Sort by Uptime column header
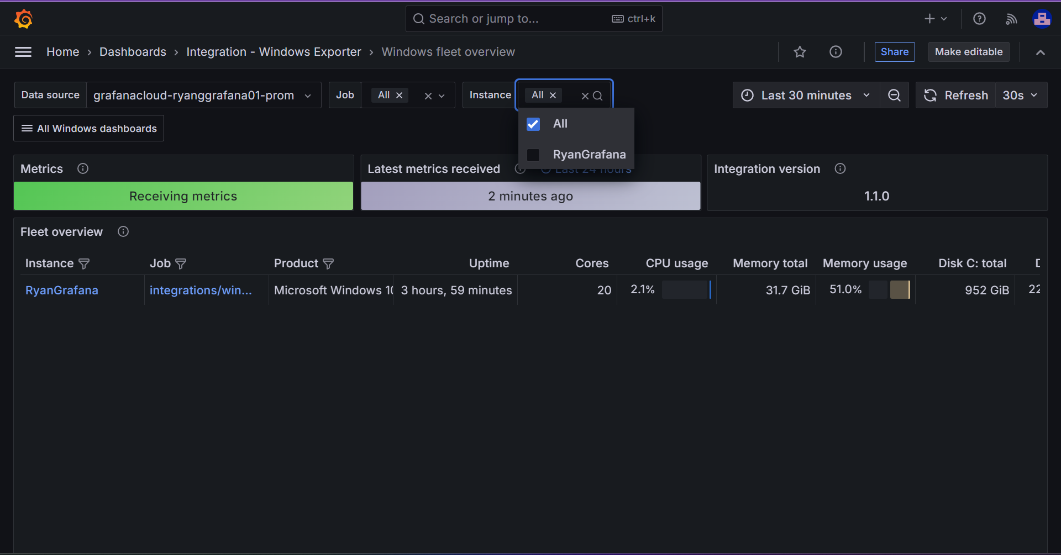Image resolution: width=1061 pixels, height=555 pixels. tap(489, 263)
